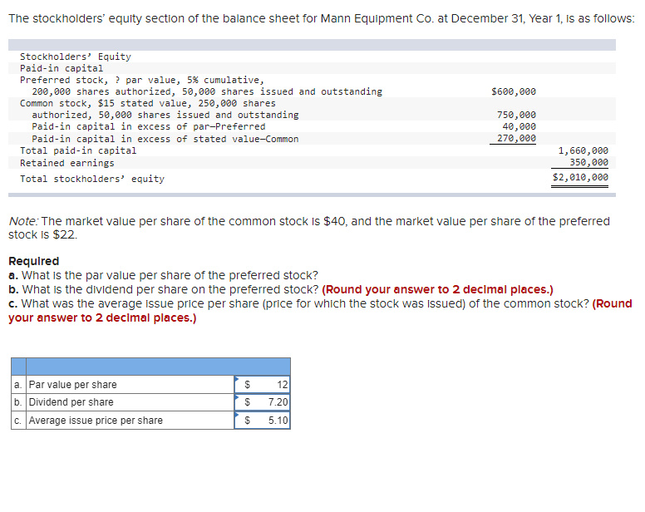Select the 'Par value per share' row label
645x512 pixels.
(x=73, y=385)
